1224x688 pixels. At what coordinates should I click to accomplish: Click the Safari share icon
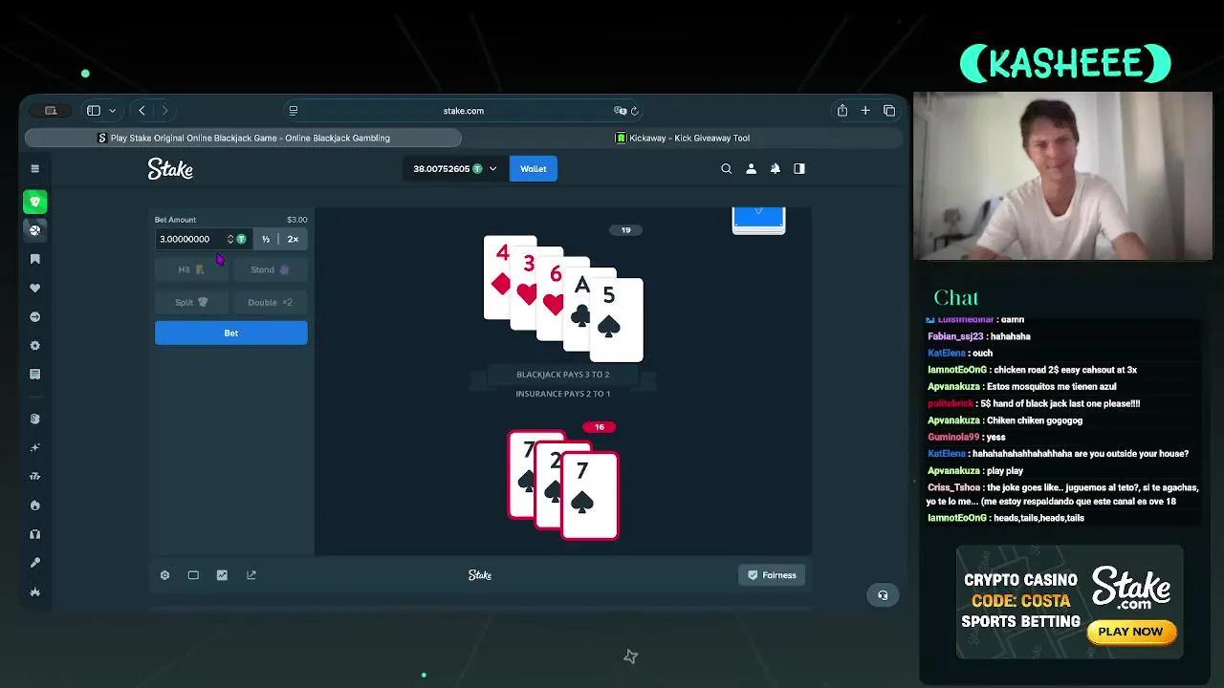click(x=842, y=111)
